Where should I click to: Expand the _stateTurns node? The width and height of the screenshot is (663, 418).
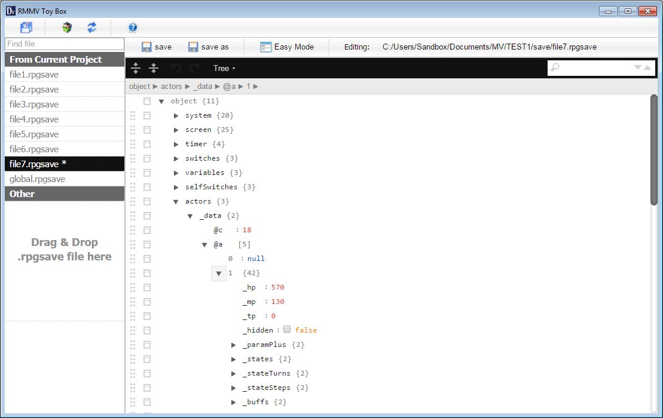click(x=233, y=374)
